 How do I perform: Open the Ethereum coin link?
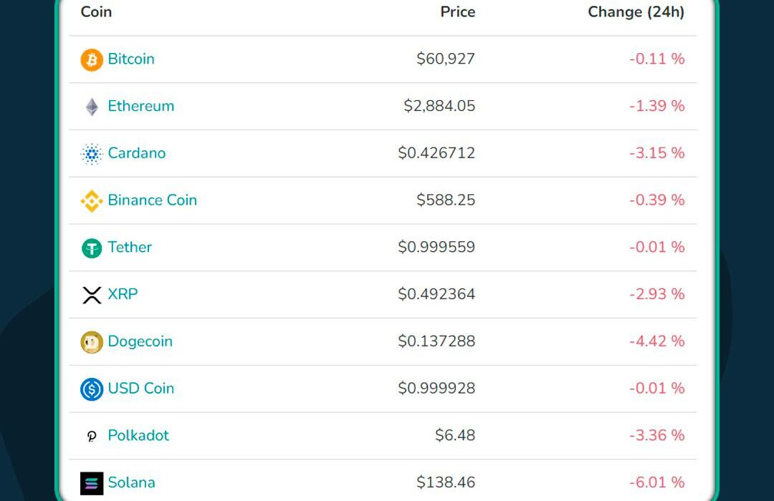tap(141, 106)
